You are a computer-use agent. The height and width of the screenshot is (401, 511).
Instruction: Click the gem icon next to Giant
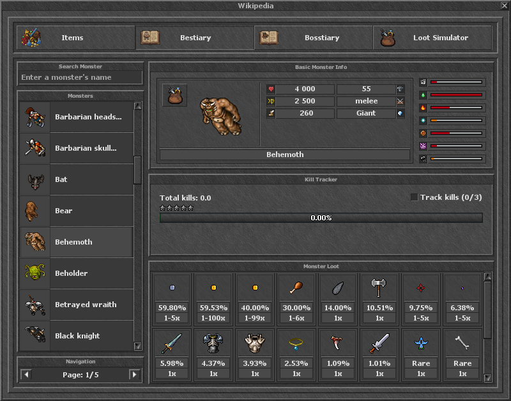pyautogui.click(x=400, y=114)
